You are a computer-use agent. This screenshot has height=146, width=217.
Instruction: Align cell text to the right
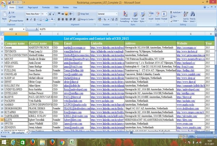(x=66, y=19)
